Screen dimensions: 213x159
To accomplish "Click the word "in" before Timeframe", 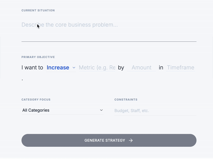I will pyautogui.click(x=161, y=68).
